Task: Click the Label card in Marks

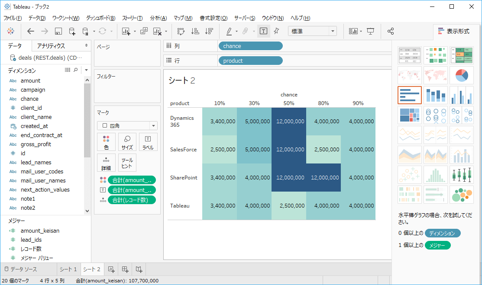Action: tap(148, 142)
